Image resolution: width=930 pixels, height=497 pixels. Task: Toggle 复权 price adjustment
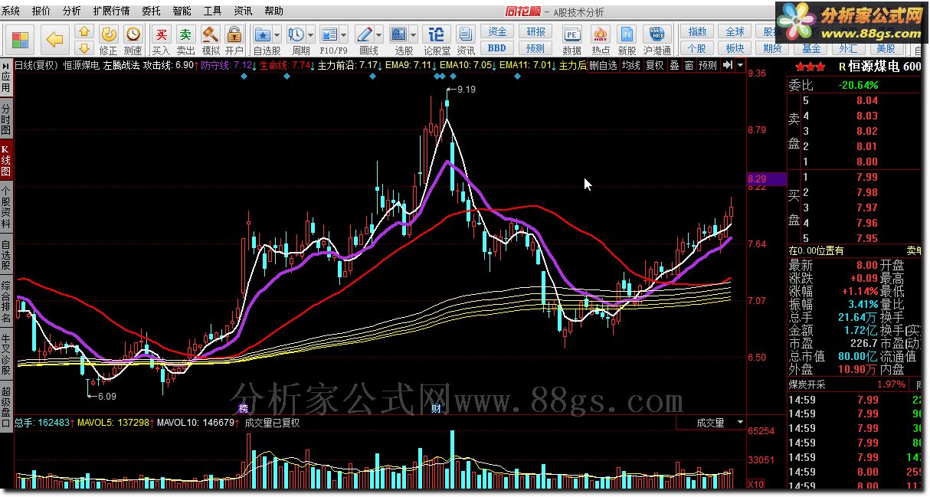click(654, 65)
